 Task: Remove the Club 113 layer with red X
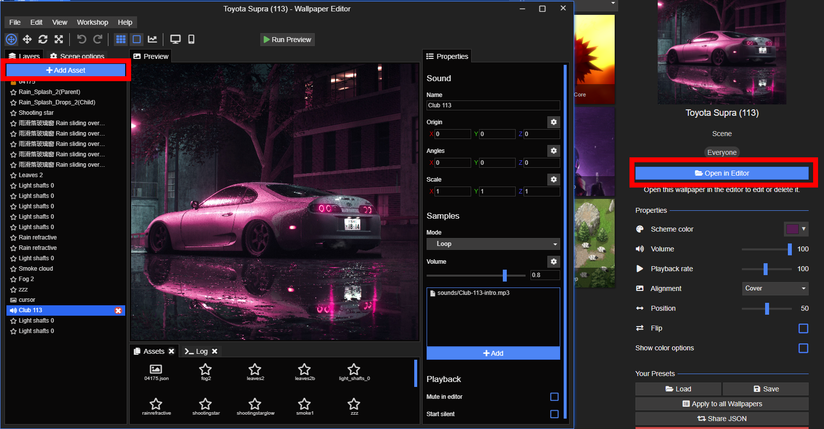[x=118, y=310]
